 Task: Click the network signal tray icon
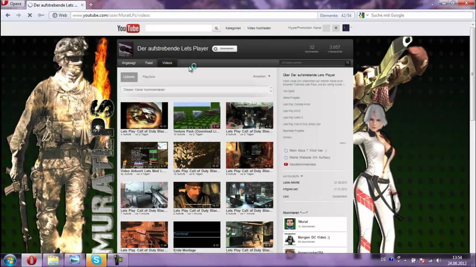[x=430, y=260]
